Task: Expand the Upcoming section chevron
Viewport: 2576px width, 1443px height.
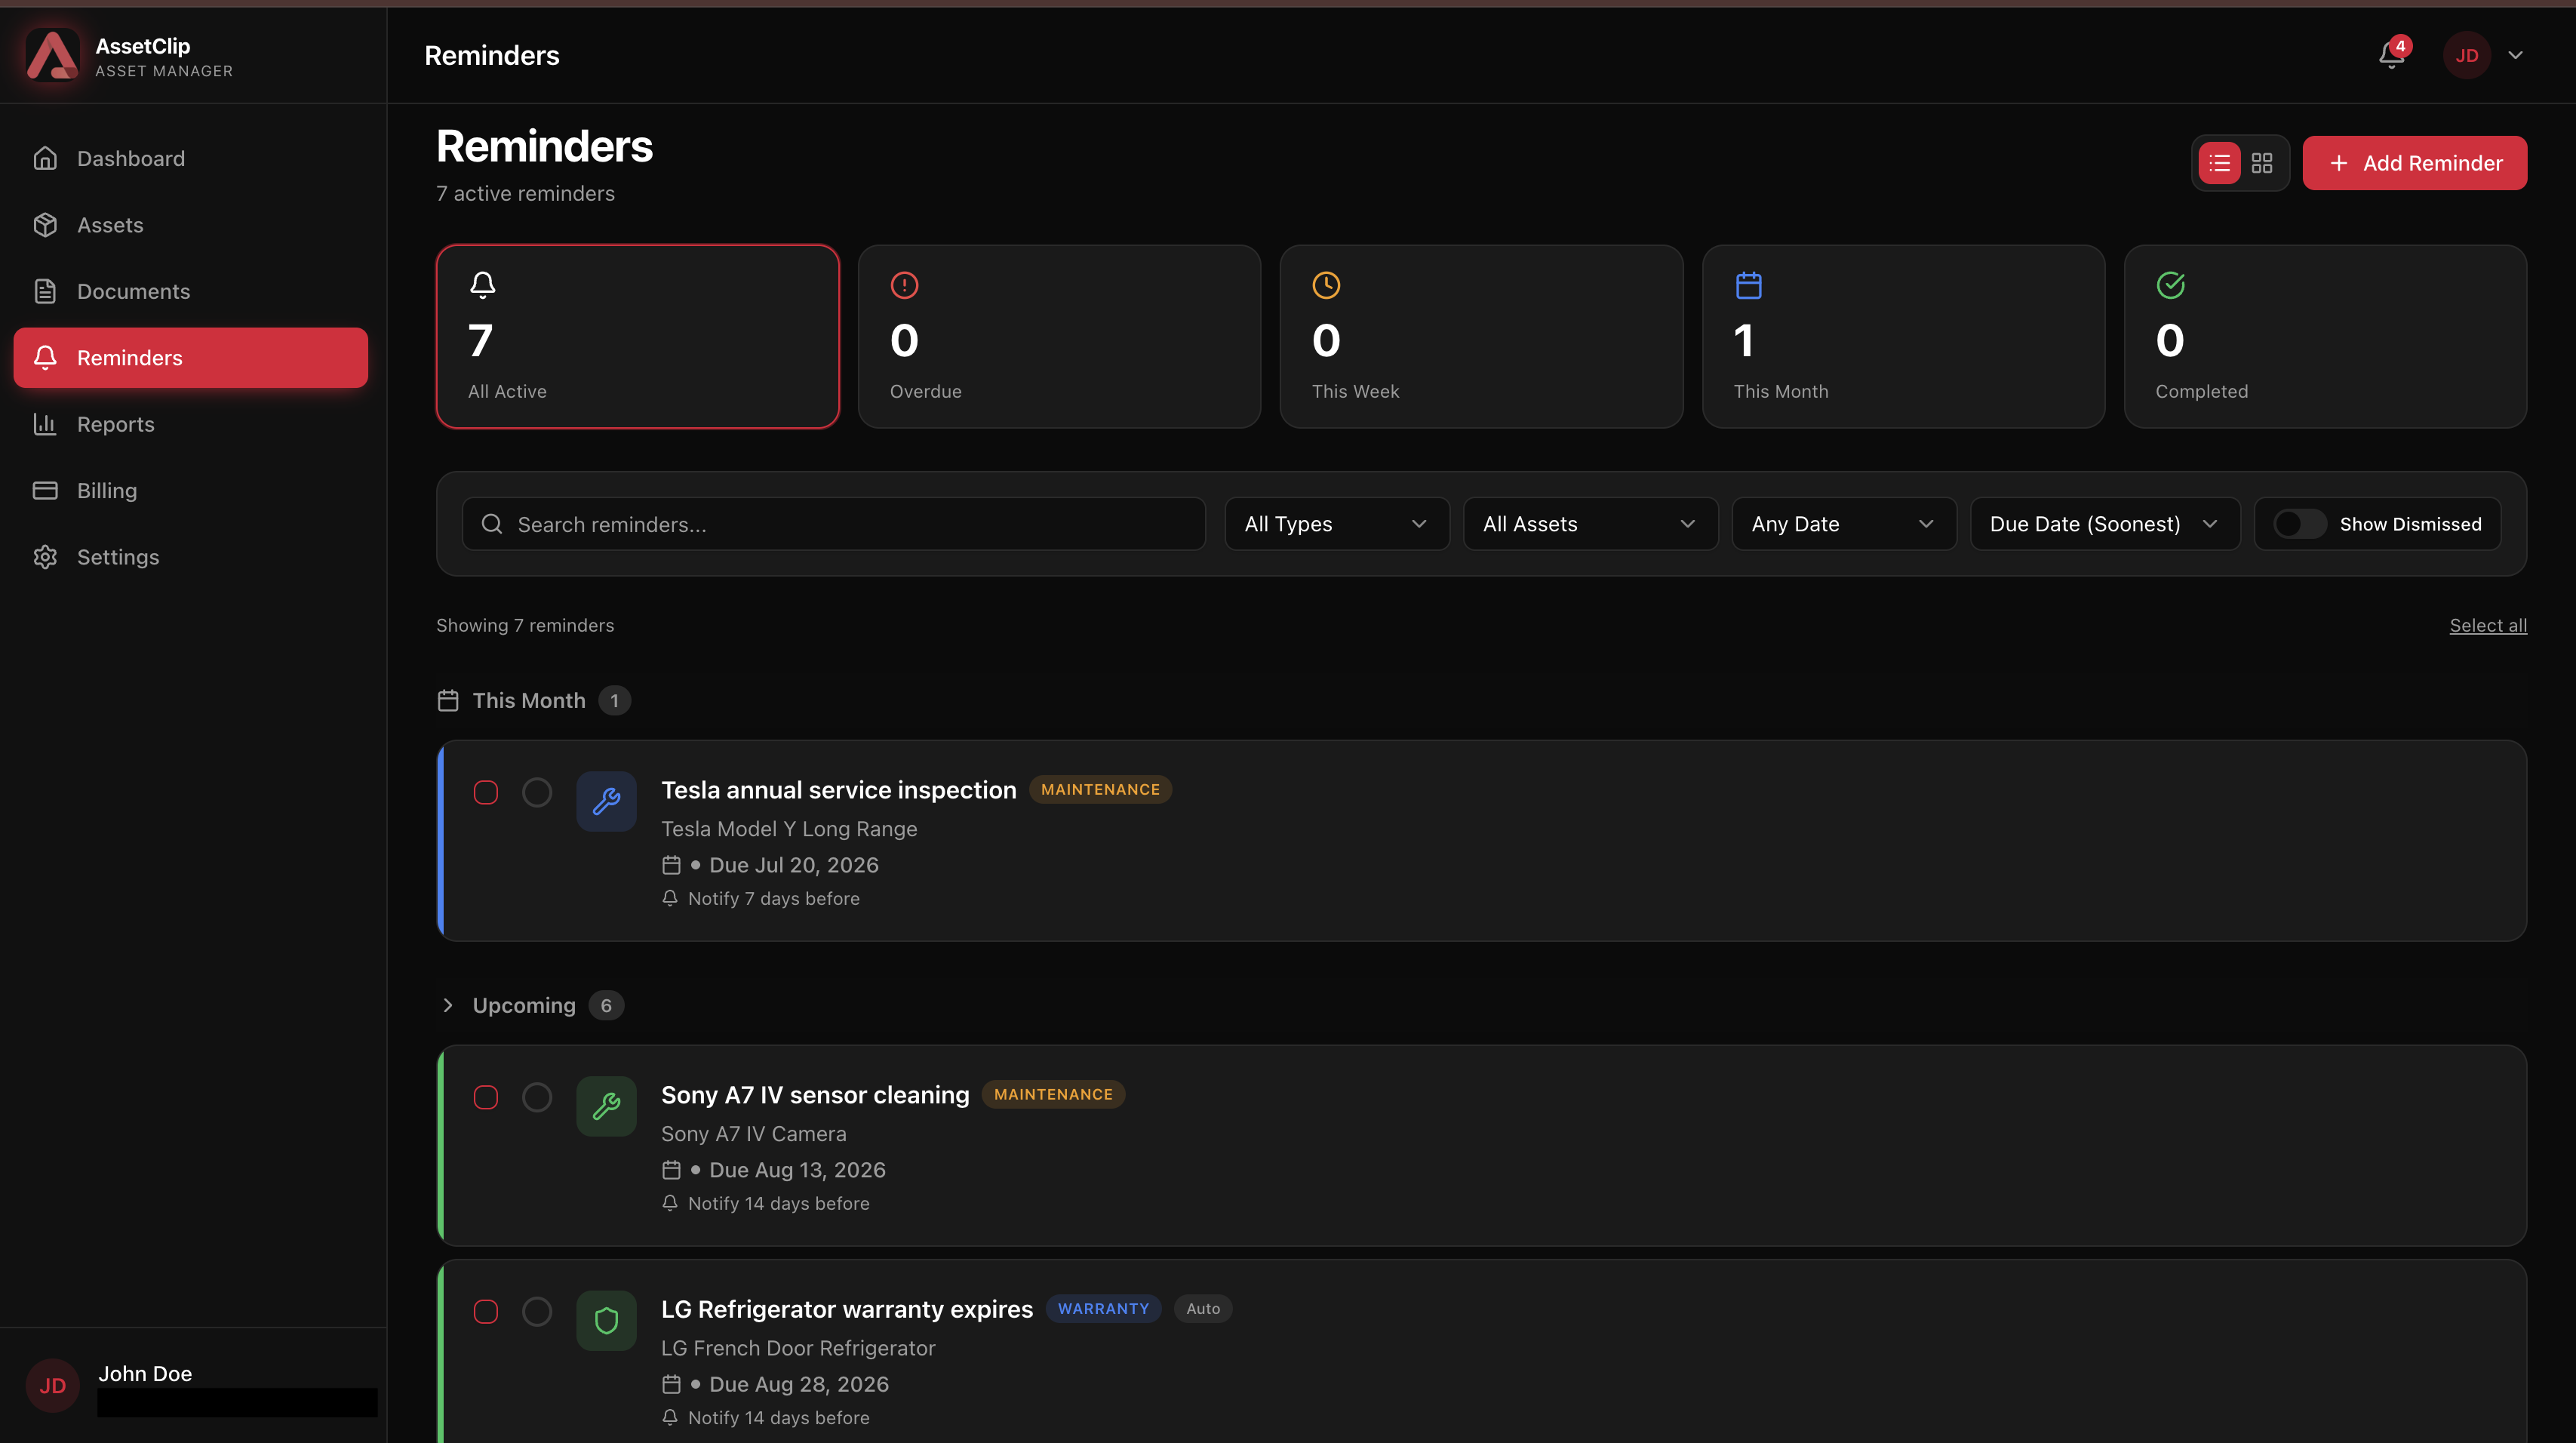Action: [448, 1006]
